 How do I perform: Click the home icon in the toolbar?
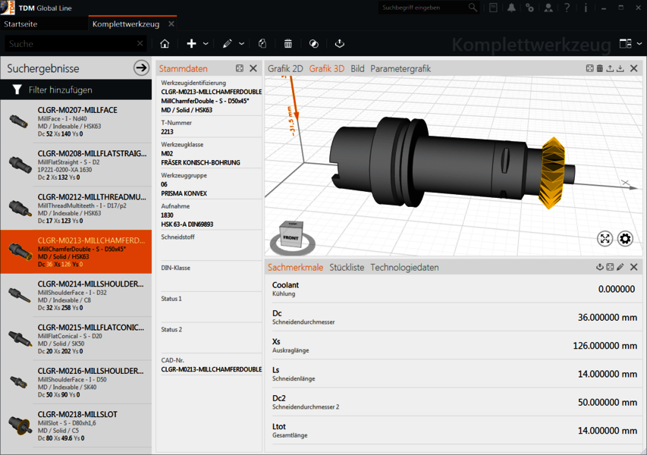click(x=165, y=44)
